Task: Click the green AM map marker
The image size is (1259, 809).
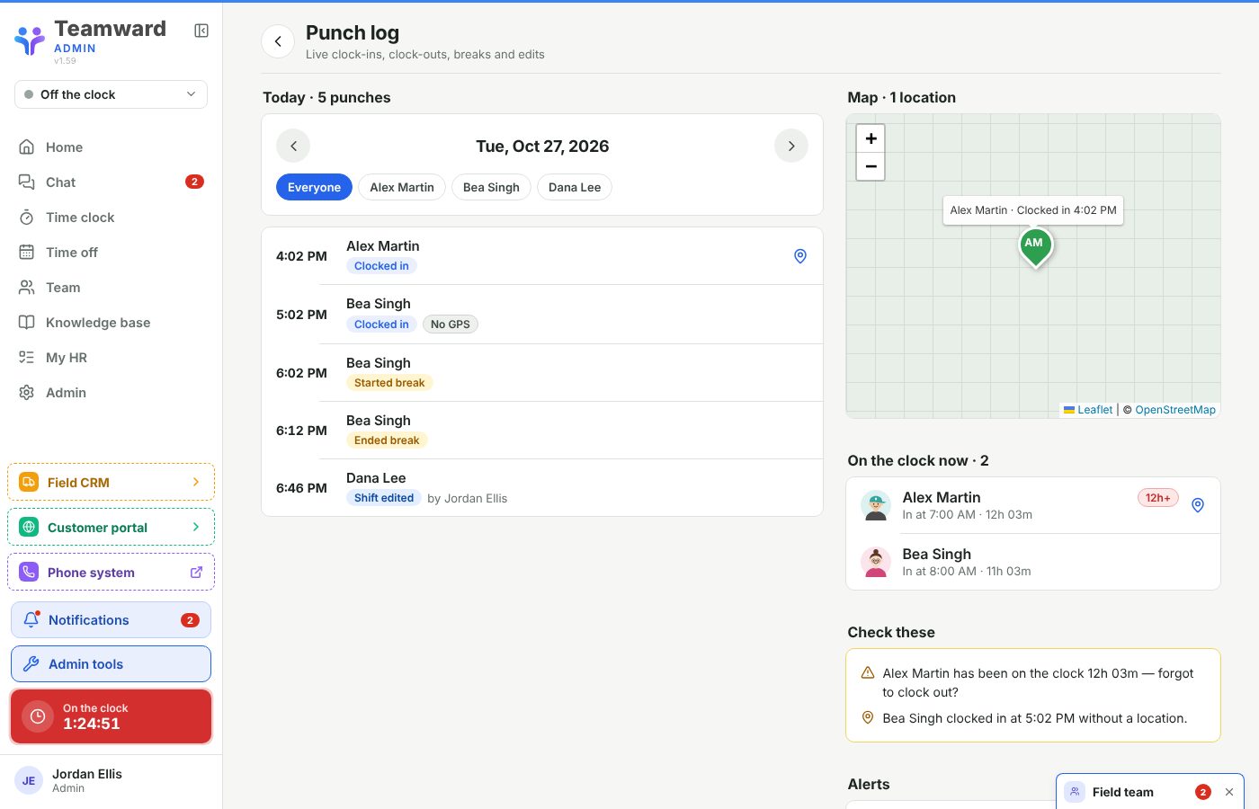Action: [x=1035, y=246]
